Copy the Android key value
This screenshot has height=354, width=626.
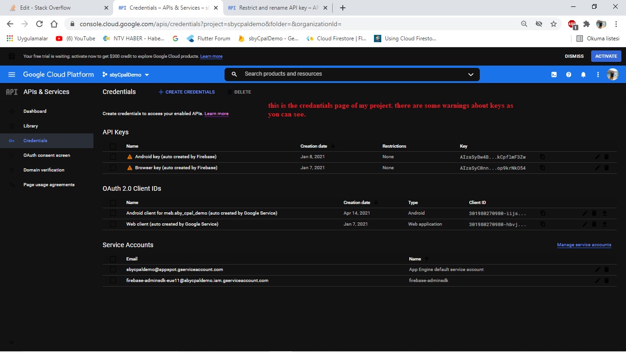pos(543,157)
